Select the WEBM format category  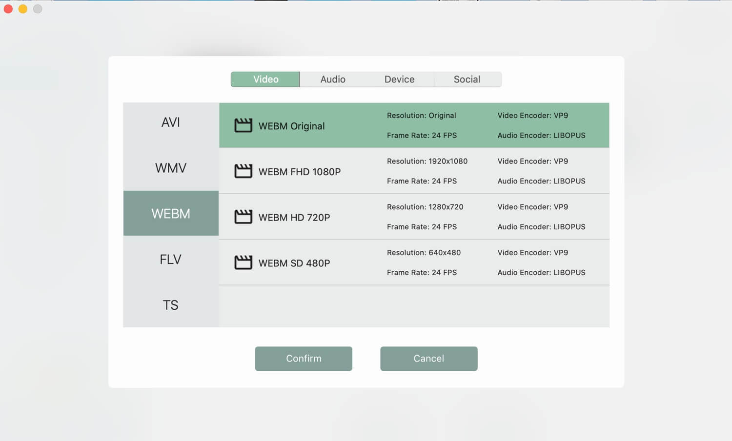[171, 213]
